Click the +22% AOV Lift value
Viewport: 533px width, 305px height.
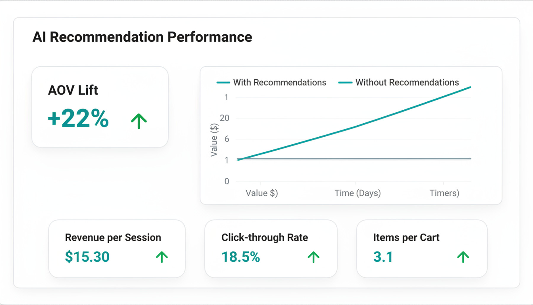[78, 118]
